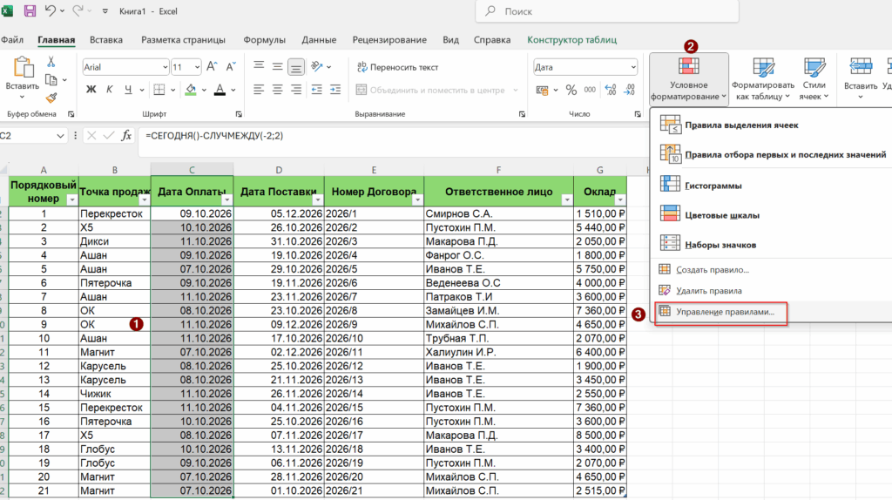Open filter dropdown for Номер Договора
Image resolution: width=892 pixels, height=500 pixels.
click(x=417, y=199)
